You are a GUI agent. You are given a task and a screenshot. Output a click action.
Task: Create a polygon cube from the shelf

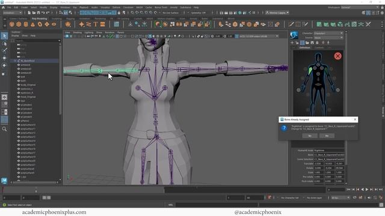pos(19,24)
